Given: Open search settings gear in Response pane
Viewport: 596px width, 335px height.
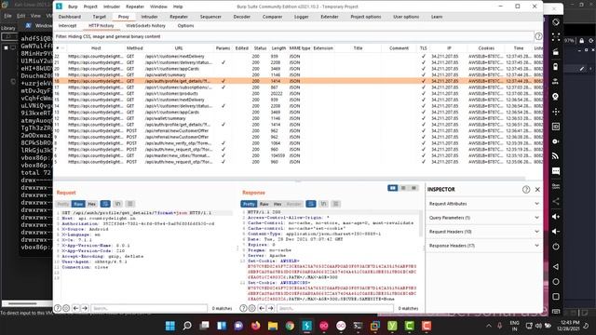Looking at the screenshot, I should 252,308.
